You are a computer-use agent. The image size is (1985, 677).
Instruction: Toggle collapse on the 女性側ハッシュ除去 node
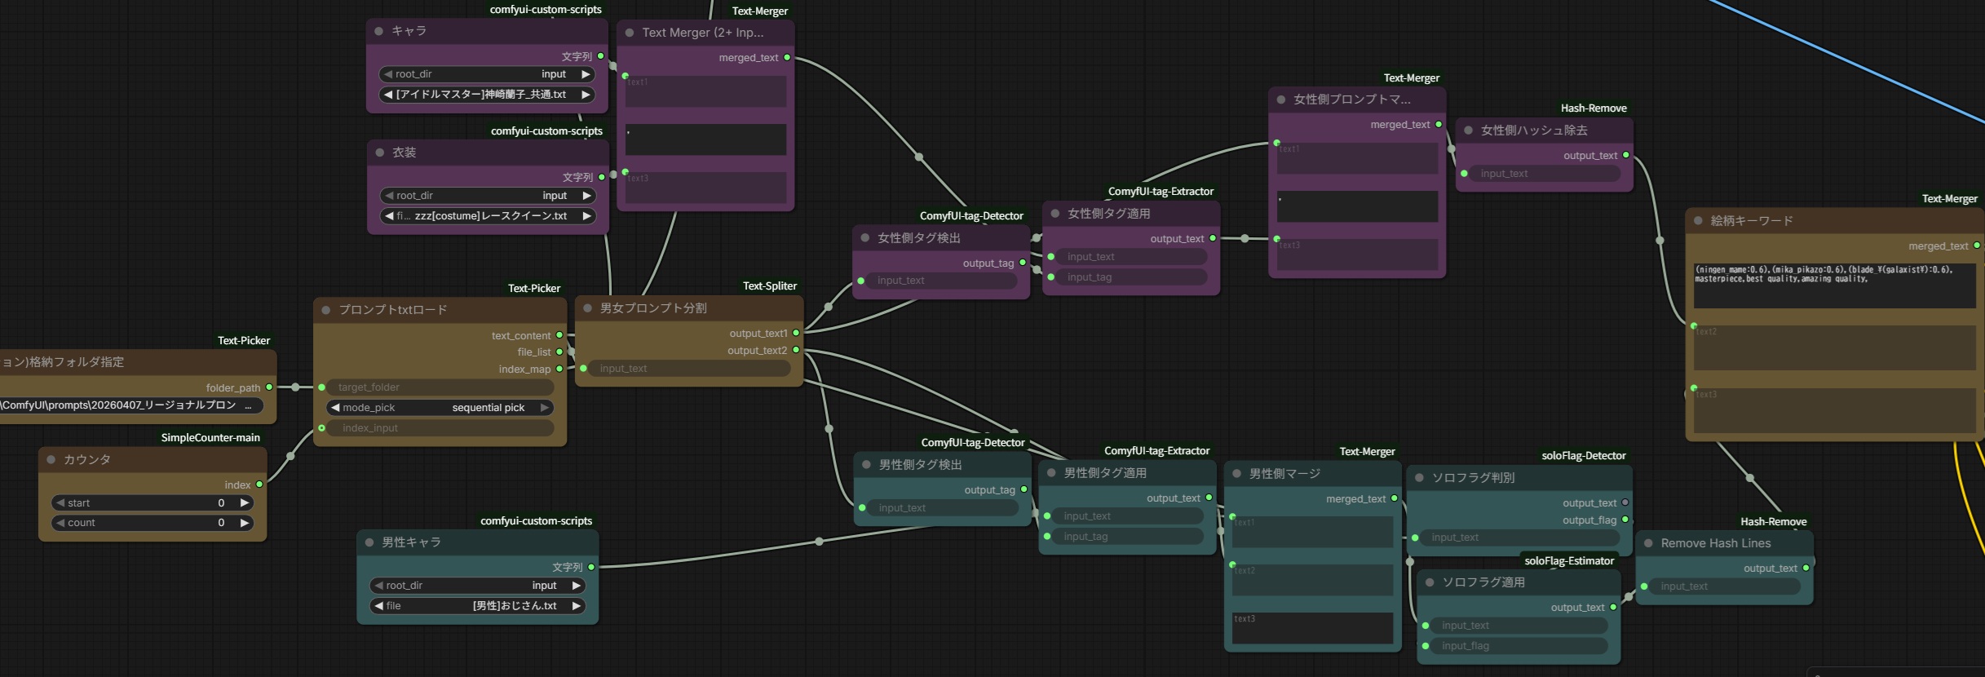[x=1469, y=131]
